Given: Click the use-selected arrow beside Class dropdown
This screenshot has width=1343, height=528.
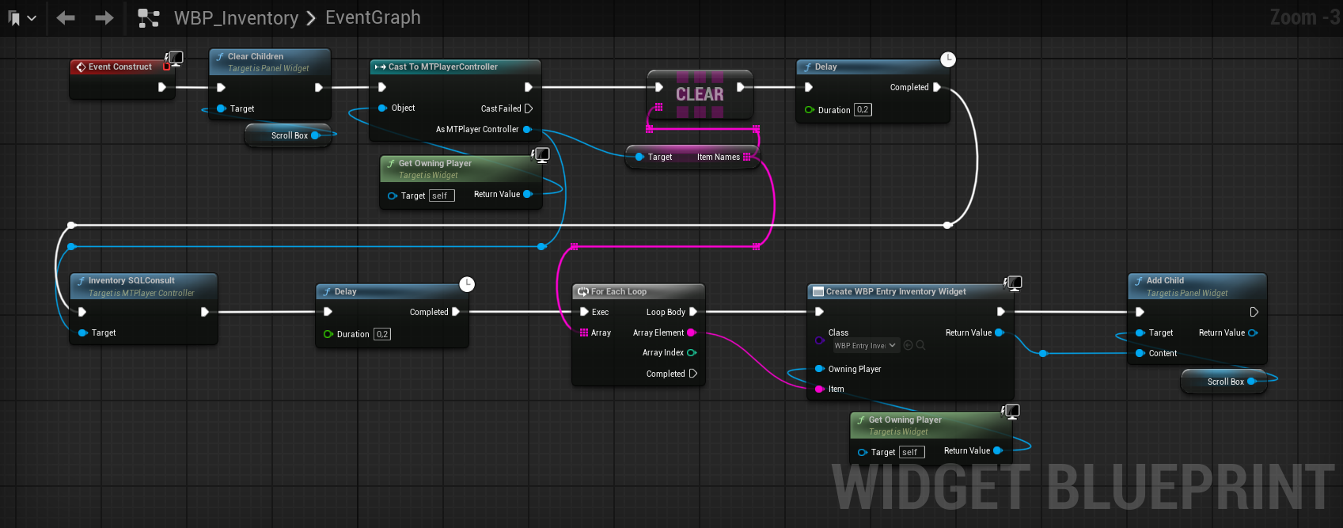Looking at the screenshot, I should (x=909, y=345).
